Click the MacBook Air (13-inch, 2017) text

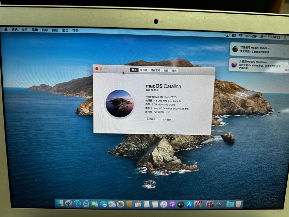[161, 97]
